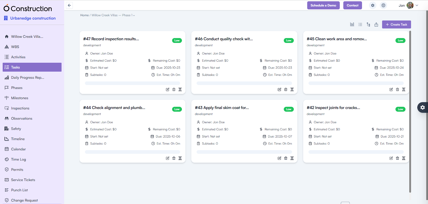428x204 pixels.
Task: Click the Create Task button
Action: 396,24
